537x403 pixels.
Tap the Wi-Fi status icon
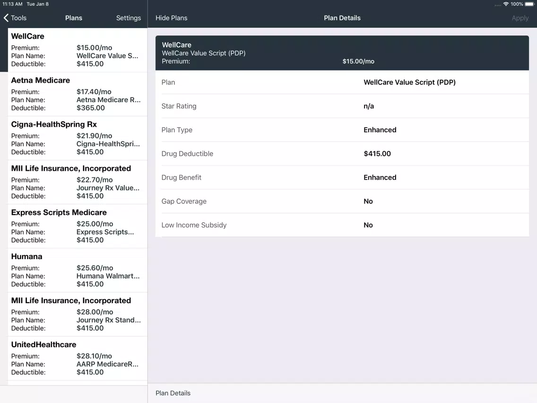pos(506,4)
